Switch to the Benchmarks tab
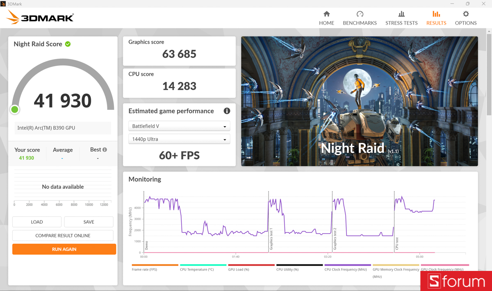The width and height of the screenshot is (492, 291). [x=360, y=18]
